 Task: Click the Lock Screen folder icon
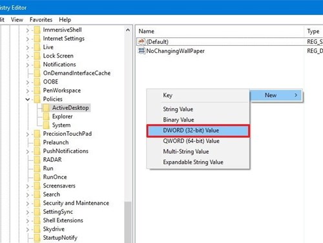tap(37, 56)
